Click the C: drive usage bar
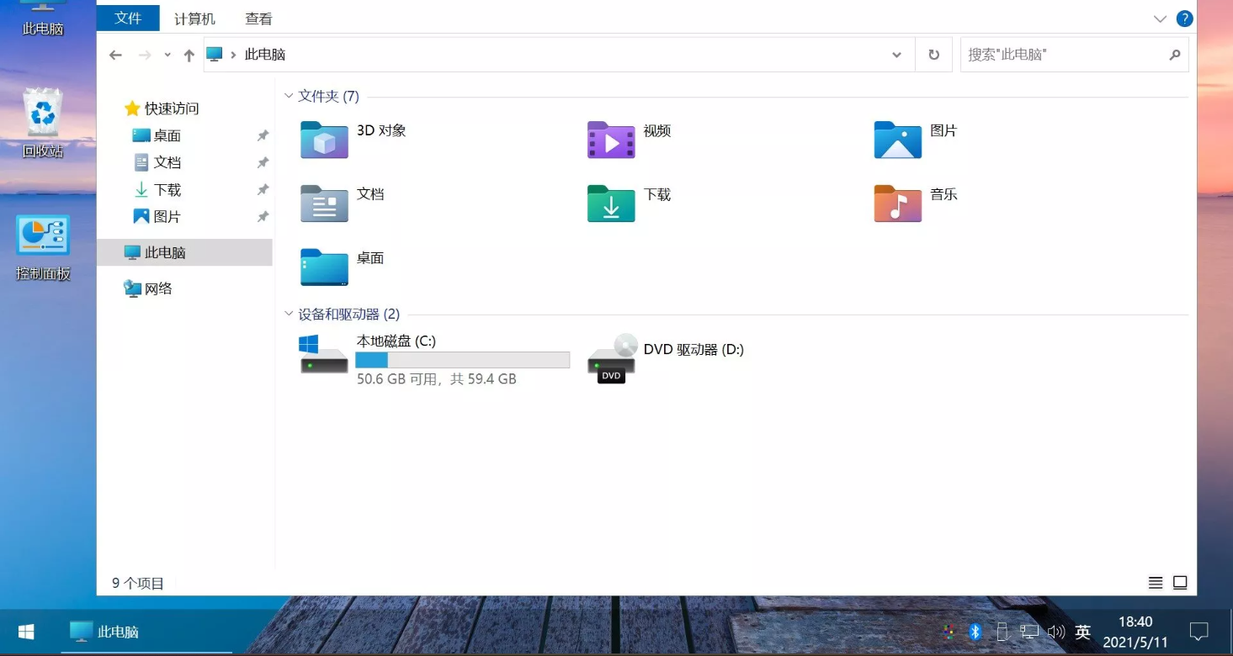The width and height of the screenshot is (1233, 656). [x=463, y=360]
